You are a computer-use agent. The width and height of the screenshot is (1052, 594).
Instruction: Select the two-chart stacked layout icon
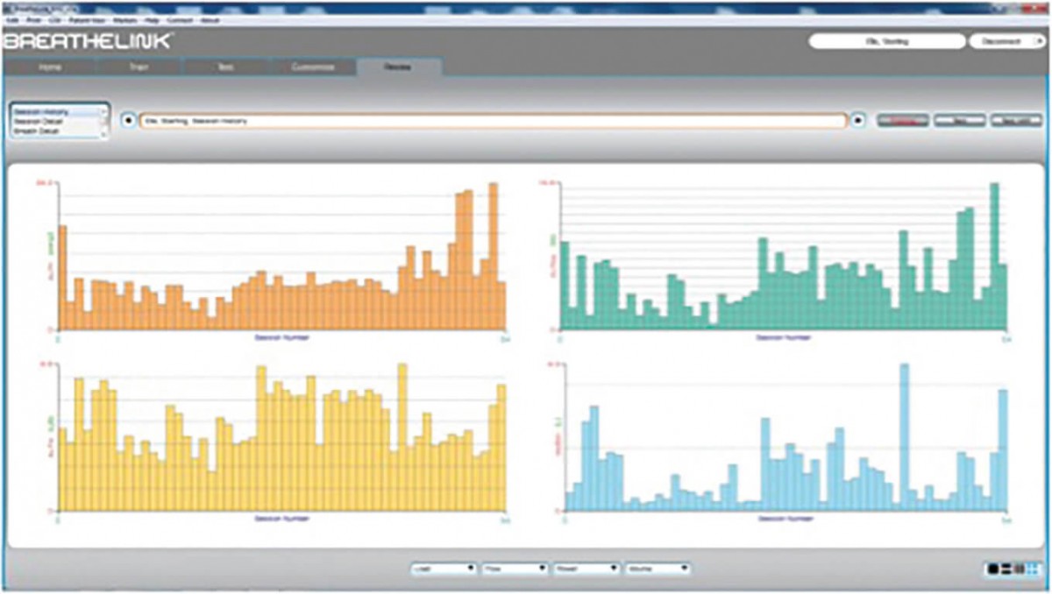point(1006,569)
